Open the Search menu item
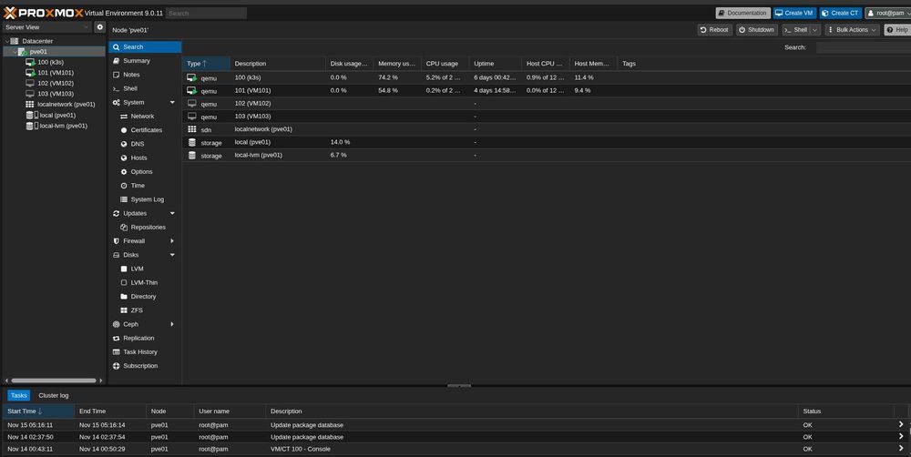This screenshot has height=457, width=911. 145,47
